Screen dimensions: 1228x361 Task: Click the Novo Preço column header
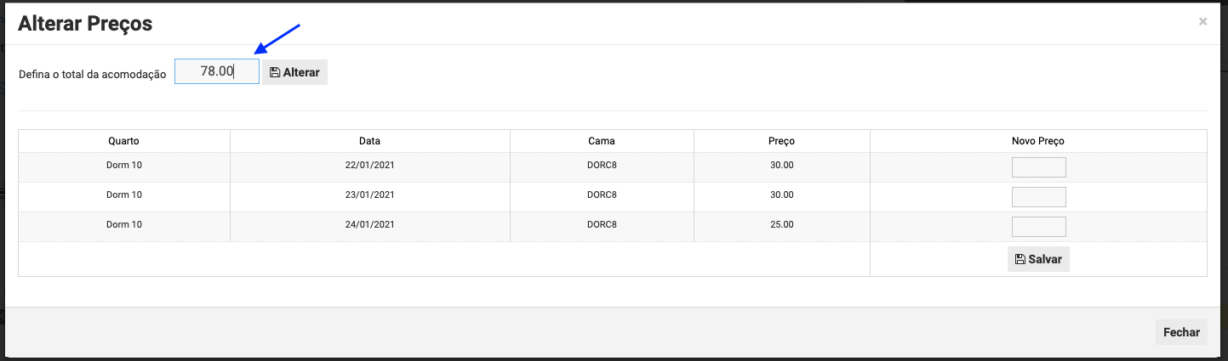[x=1038, y=141]
